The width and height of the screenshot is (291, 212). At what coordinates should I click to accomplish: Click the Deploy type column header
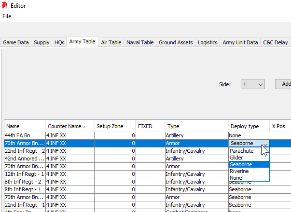click(249, 126)
